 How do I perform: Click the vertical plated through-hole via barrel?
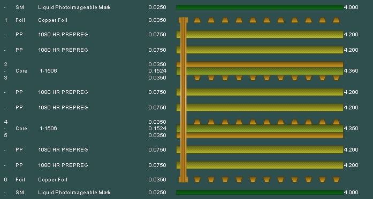[183, 100]
